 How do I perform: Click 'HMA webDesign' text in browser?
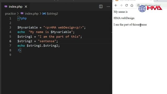[124, 18]
